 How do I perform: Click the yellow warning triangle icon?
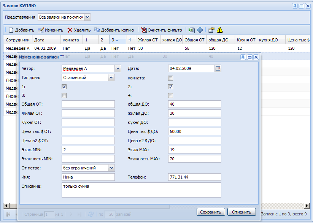(219, 30)
